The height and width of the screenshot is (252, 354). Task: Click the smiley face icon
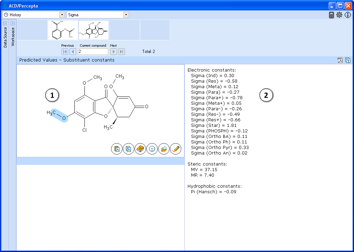point(152,149)
